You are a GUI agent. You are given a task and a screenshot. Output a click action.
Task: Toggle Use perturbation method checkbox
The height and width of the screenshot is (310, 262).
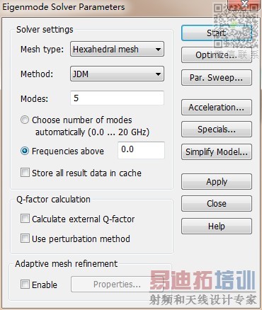25,239
